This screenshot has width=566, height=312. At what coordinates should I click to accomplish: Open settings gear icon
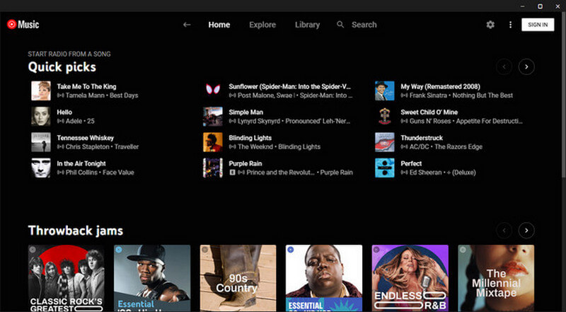coord(490,25)
